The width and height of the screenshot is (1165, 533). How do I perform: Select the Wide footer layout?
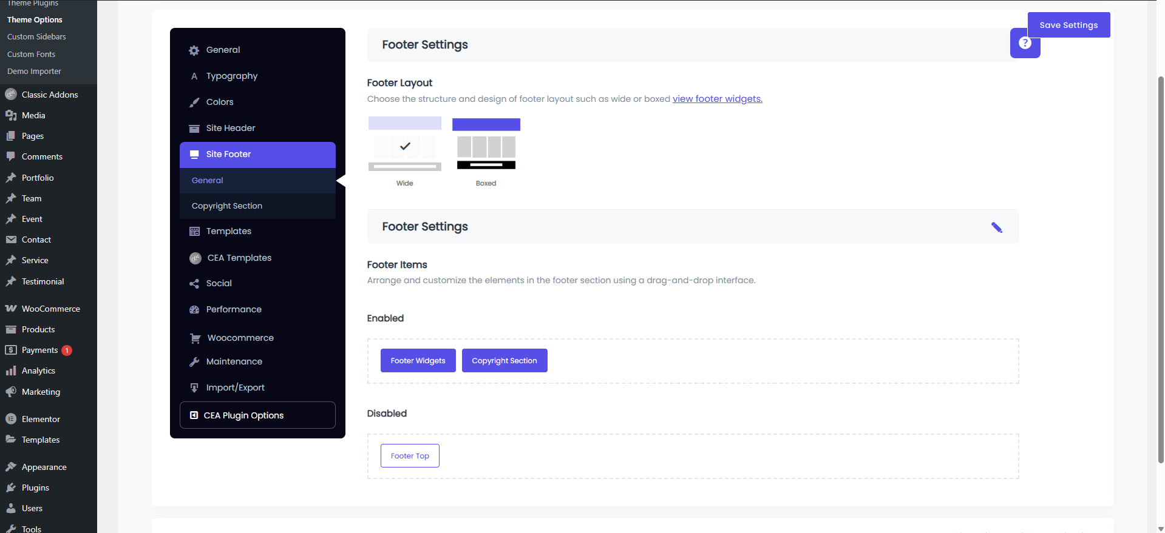pos(404,145)
